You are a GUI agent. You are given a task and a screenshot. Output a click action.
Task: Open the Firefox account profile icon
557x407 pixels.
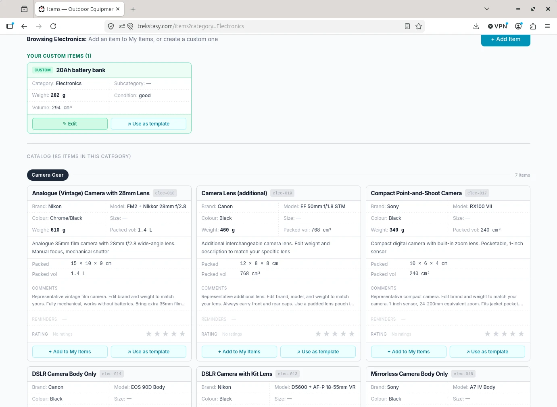(x=519, y=26)
